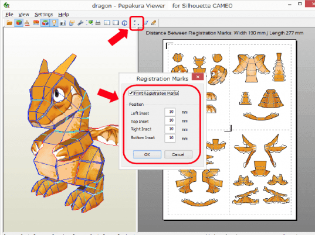
Task: Click the brush texture settings icon
Action: [27, 23]
